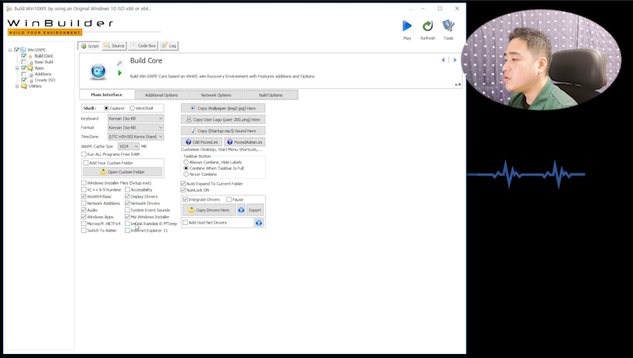
Task: Click Copy Wallpaper (img0.jpg) Here button
Action: pyautogui.click(x=223, y=109)
